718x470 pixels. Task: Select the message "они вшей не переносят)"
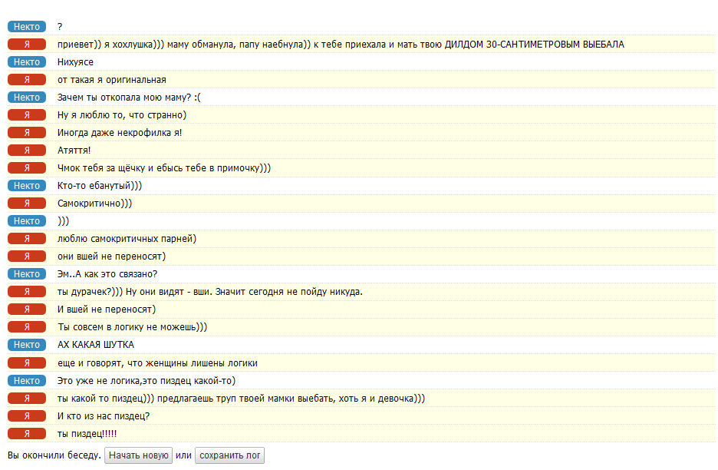(112, 257)
